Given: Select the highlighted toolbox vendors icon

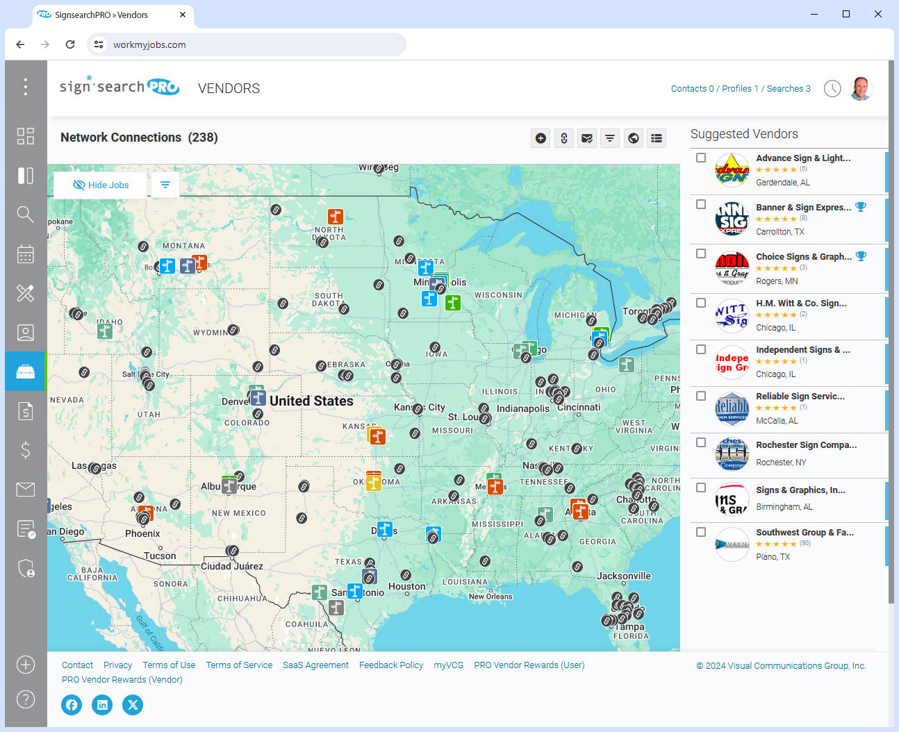Looking at the screenshot, I should pos(26,372).
